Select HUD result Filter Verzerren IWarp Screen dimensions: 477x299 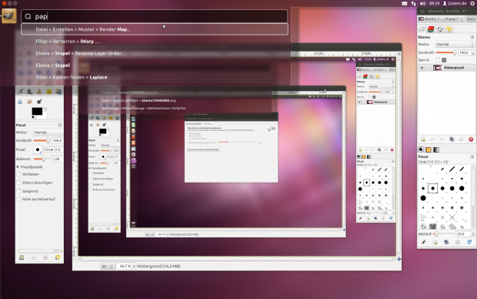tap(155, 41)
